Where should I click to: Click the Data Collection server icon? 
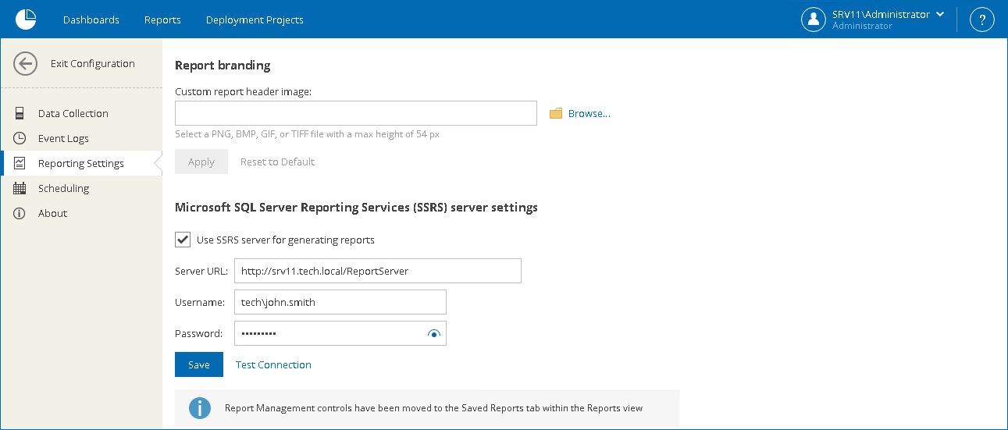[20, 113]
